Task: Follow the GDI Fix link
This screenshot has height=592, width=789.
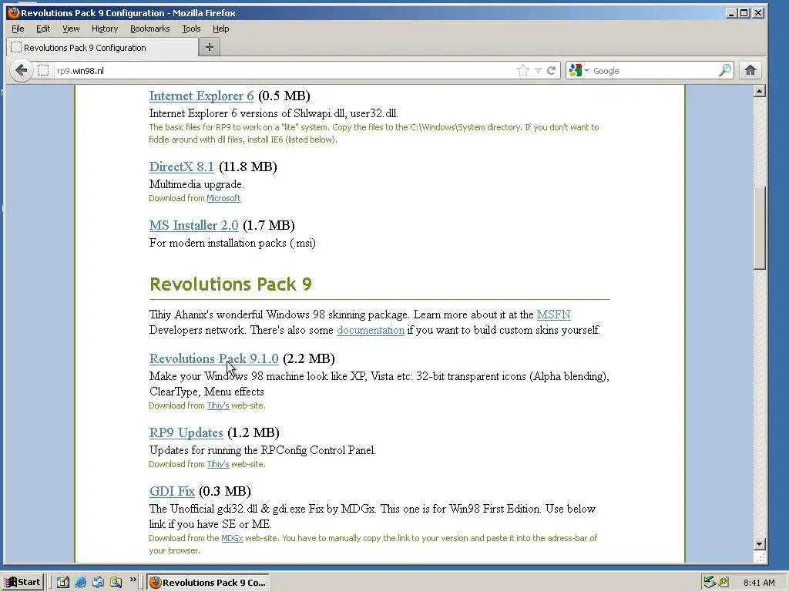Action: [172, 491]
